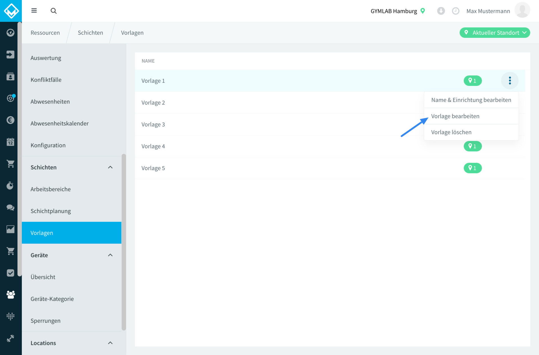Screen dimensions: 539x355
Task: Click the members group sidebar icon
Action: [x=10, y=294]
